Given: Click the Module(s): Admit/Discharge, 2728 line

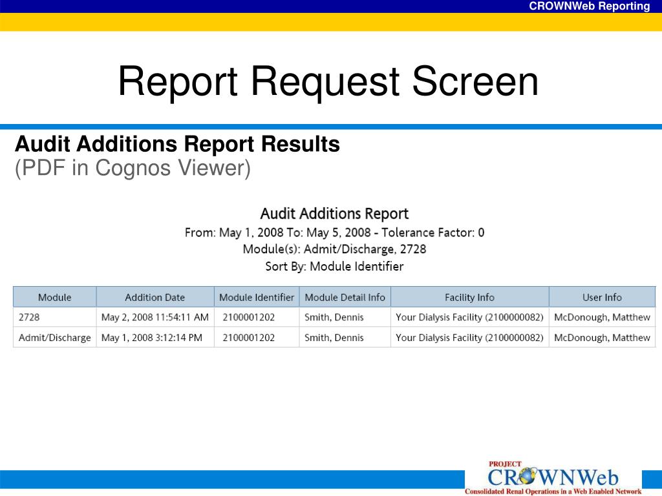Looking at the screenshot, I should [x=334, y=249].
